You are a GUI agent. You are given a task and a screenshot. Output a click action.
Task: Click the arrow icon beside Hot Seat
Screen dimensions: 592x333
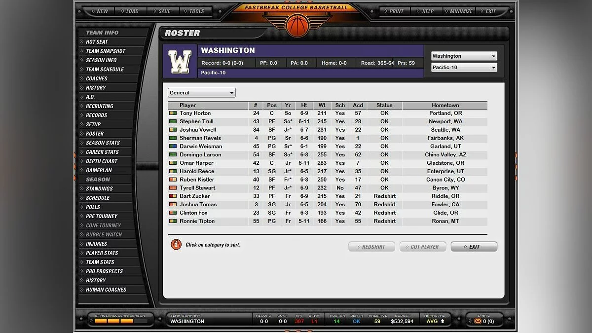82,42
